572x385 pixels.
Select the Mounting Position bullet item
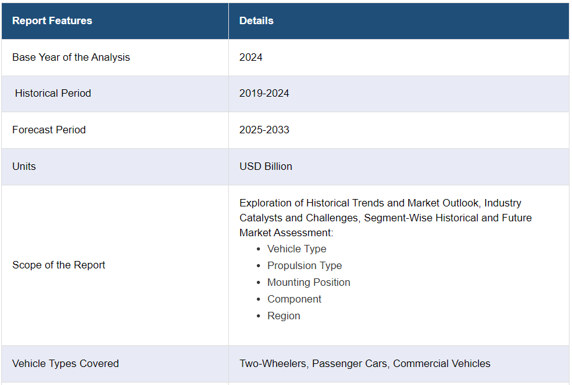308,282
